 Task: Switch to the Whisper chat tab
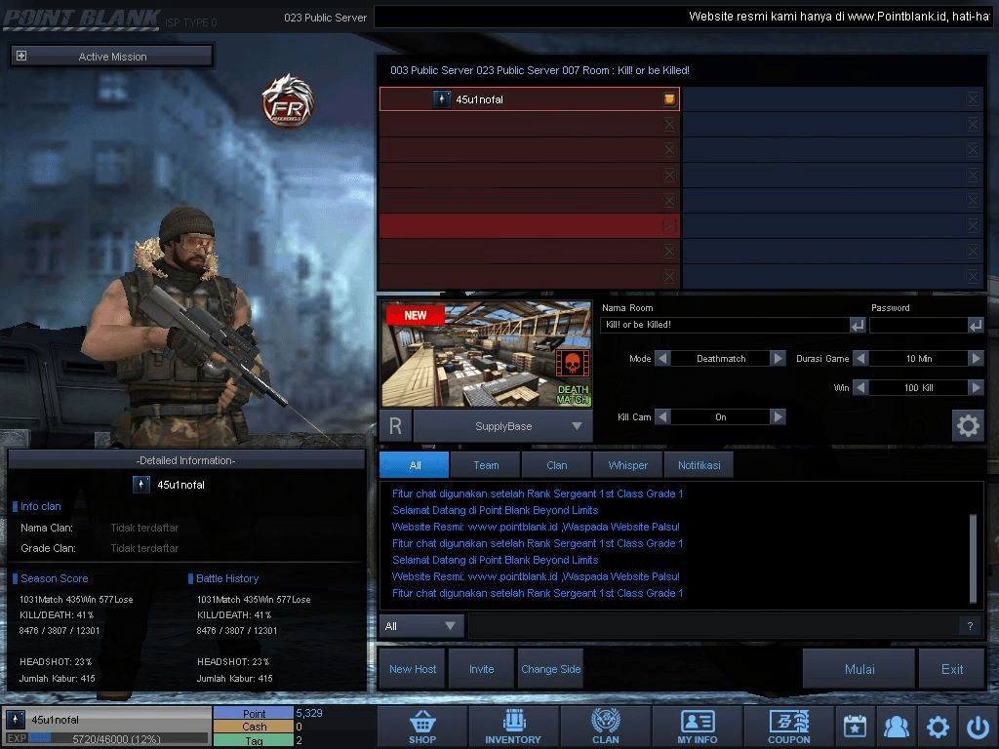point(627,465)
